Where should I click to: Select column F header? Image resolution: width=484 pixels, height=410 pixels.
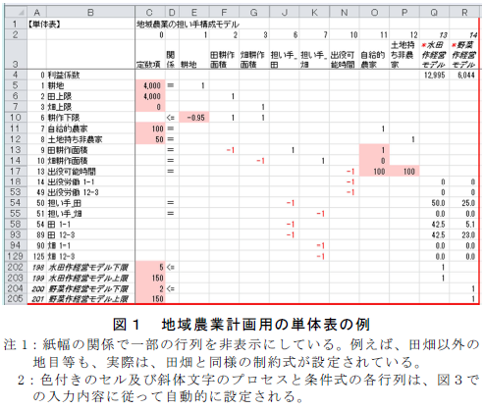pyautogui.click(x=224, y=13)
